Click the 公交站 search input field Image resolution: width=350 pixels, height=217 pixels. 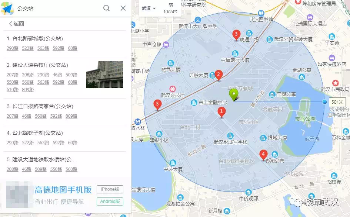click(x=58, y=8)
